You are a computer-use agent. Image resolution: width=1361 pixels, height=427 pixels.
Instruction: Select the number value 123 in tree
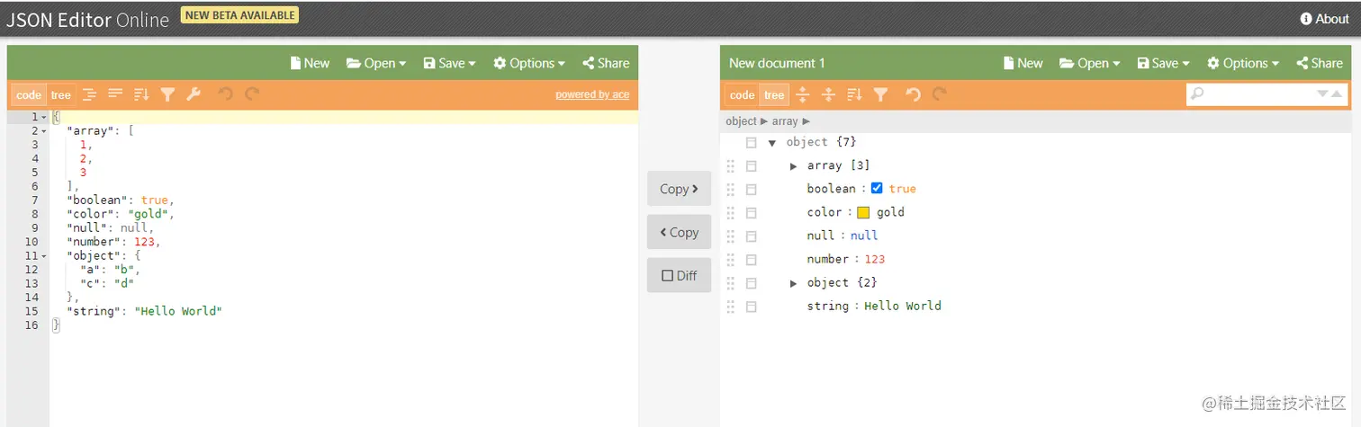pyautogui.click(x=875, y=260)
